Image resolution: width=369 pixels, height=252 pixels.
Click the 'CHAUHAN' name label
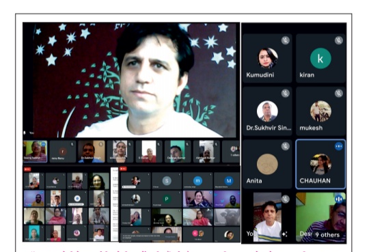point(315,181)
